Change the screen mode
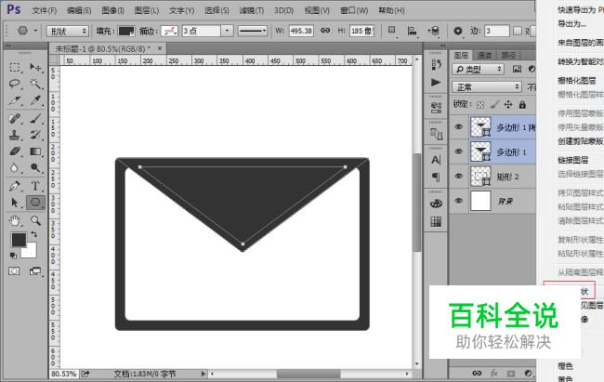Image resolution: width=604 pixels, height=382 pixels. (35, 271)
